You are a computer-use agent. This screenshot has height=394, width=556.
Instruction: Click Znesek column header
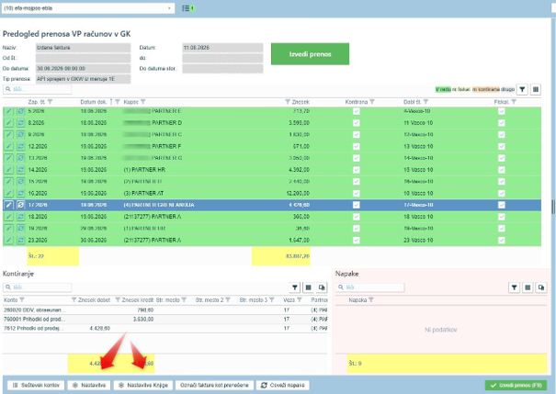point(301,102)
